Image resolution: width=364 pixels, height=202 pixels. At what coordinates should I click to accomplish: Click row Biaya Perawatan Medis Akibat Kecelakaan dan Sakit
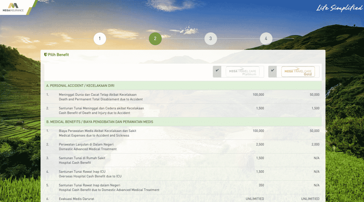point(183,133)
